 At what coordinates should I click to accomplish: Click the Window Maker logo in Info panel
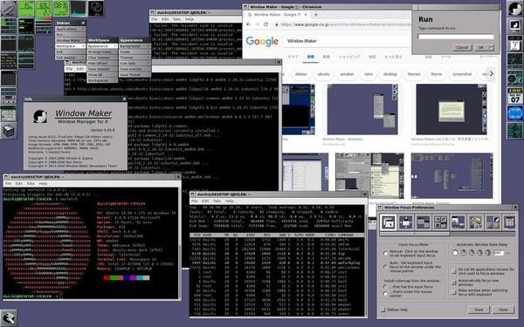pos(40,117)
